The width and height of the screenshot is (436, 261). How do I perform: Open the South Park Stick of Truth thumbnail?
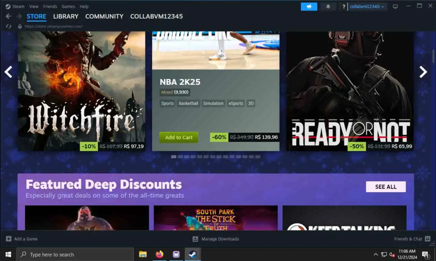pyautogui.click(x=216, y=218)
